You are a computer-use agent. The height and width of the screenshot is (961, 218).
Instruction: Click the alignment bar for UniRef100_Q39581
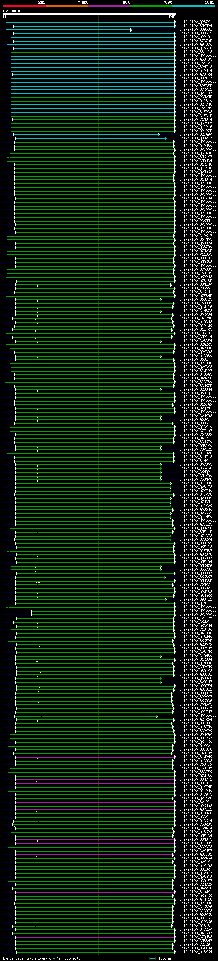69,30
